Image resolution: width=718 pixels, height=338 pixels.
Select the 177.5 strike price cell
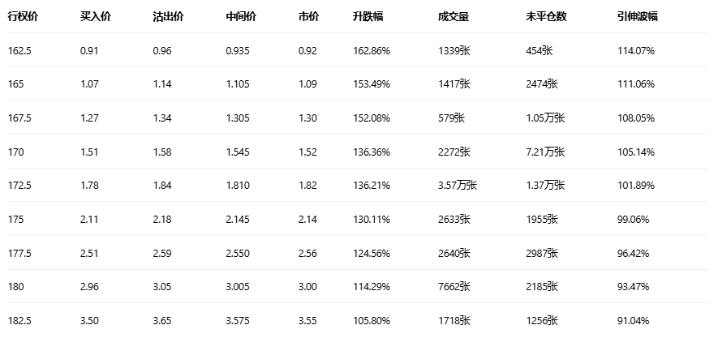pos(19,253)
